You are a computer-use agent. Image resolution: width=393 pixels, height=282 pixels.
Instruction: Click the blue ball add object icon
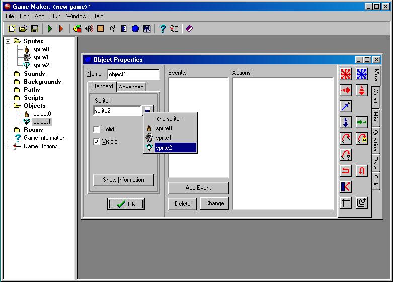pyautogui.click(x=135, y=29)
